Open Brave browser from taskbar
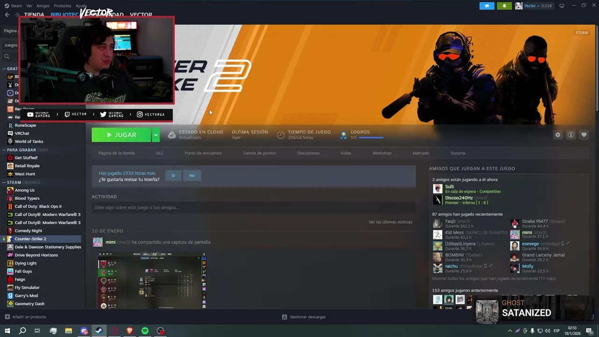 [x=130, y=330]
